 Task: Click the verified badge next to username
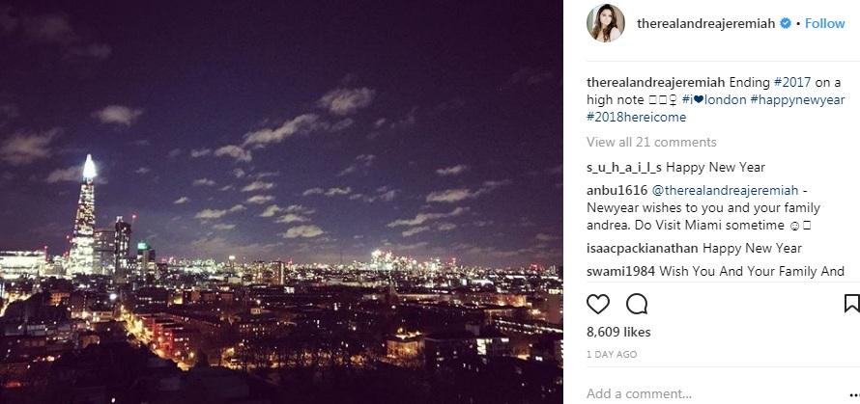click(x=787, y=24)
